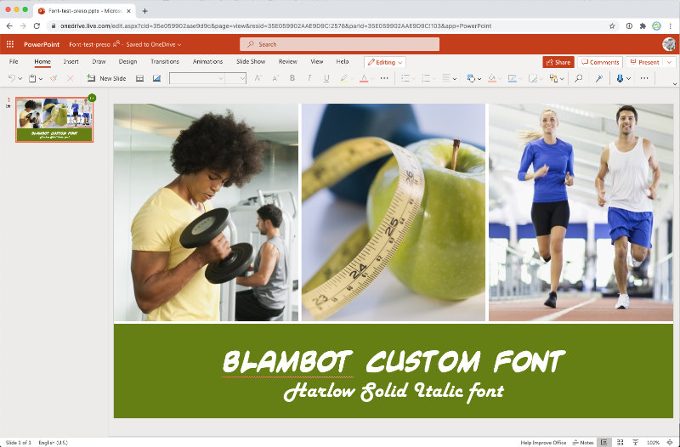This screenshot has height=447, width=680.
Task: Click the Delete X icon
Action: click(x=70, y=78)
